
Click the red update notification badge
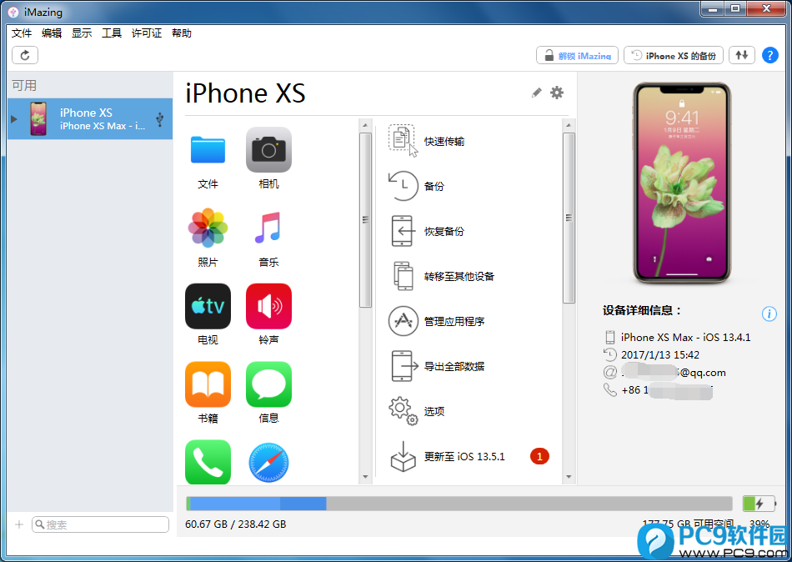(539, 456)
